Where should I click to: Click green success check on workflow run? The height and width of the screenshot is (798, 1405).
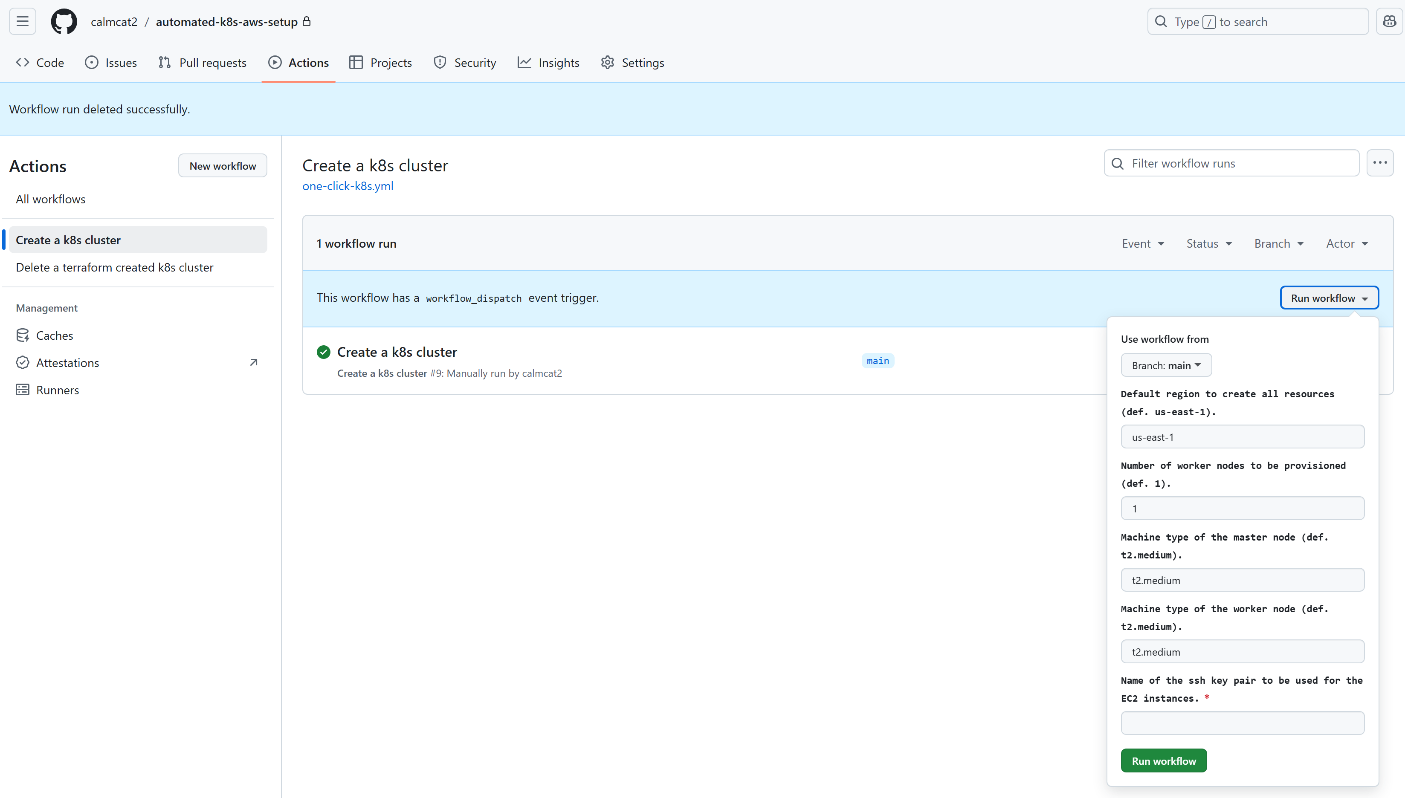(x=324, y=352)
